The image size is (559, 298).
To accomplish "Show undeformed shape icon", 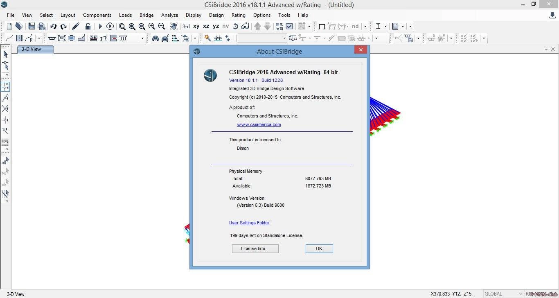I will (x=322, y=26).
